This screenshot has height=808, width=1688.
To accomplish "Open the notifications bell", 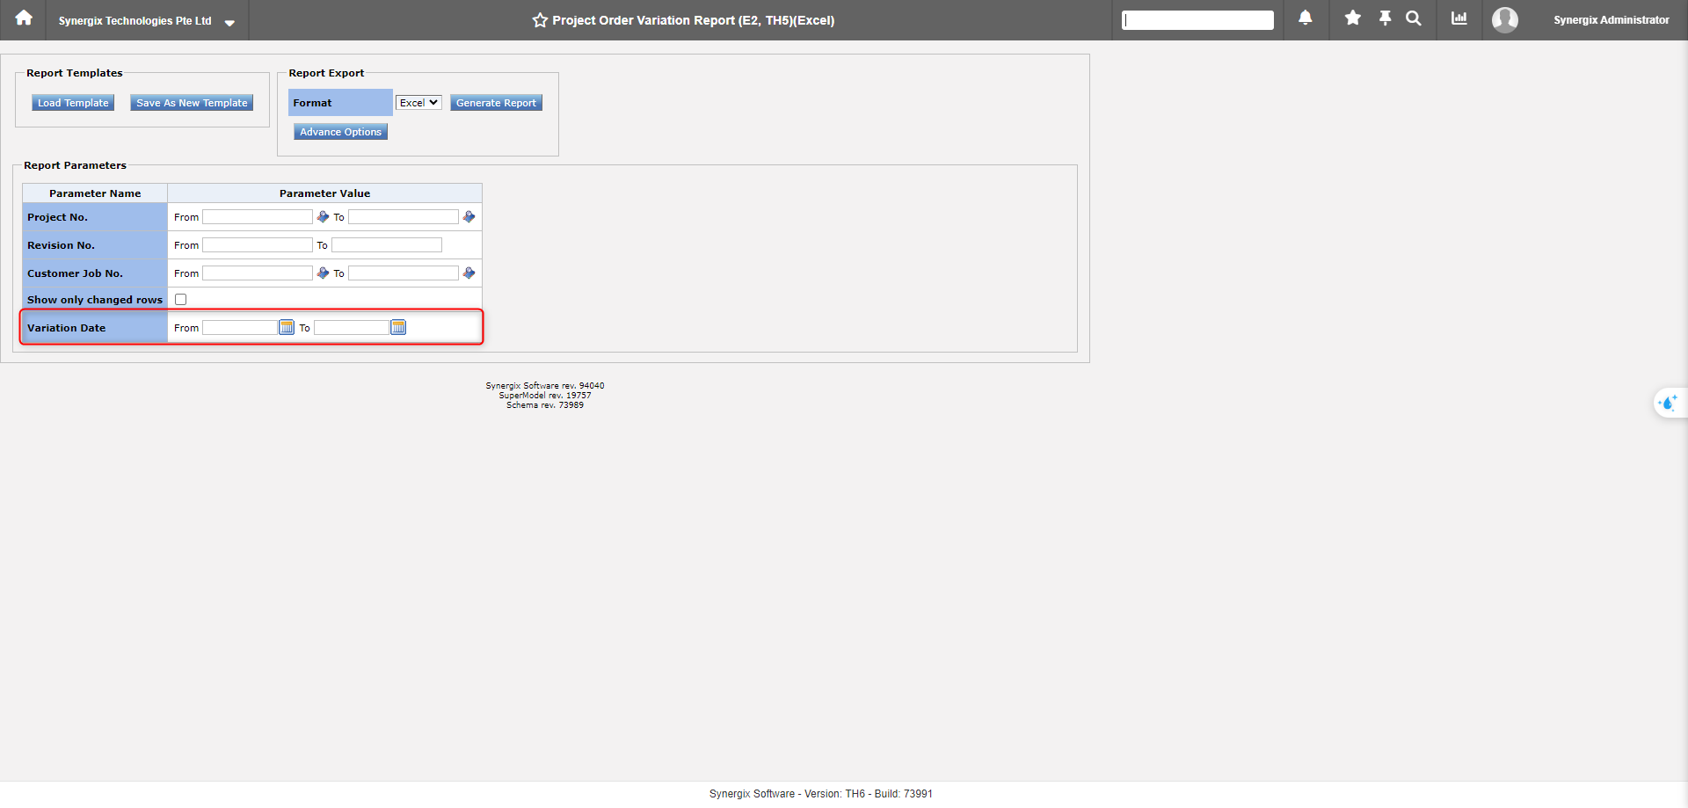I will coord(1306,18).
